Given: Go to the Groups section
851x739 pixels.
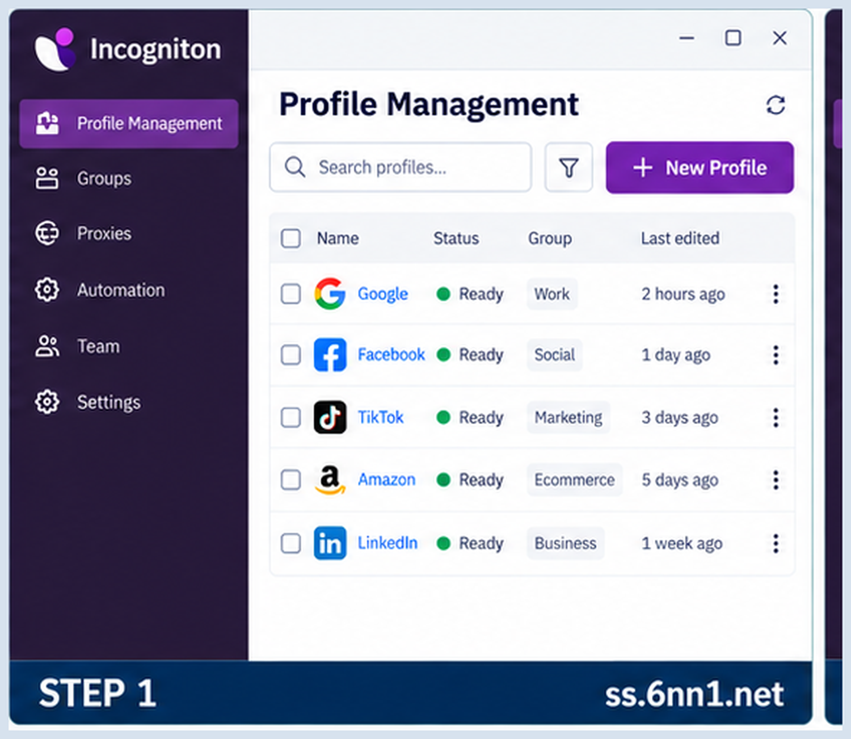Looking at the screenshot, I should (x=104, y=178).
